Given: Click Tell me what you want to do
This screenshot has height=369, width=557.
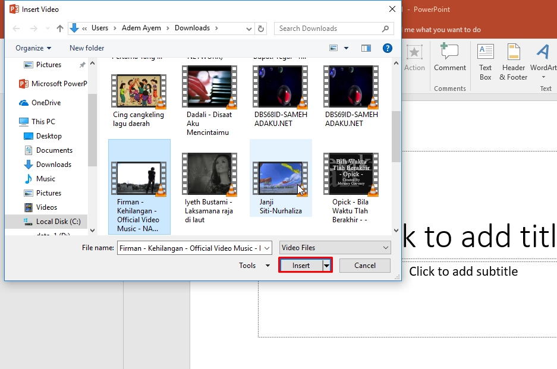Looking at the screenshot, I should coord(443,30).
